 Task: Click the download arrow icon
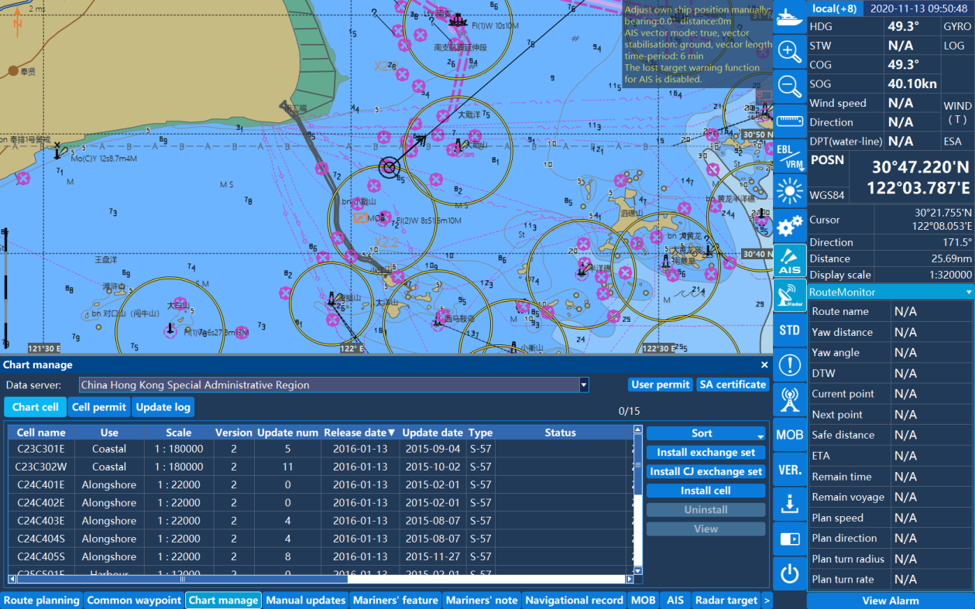[789, 505]
